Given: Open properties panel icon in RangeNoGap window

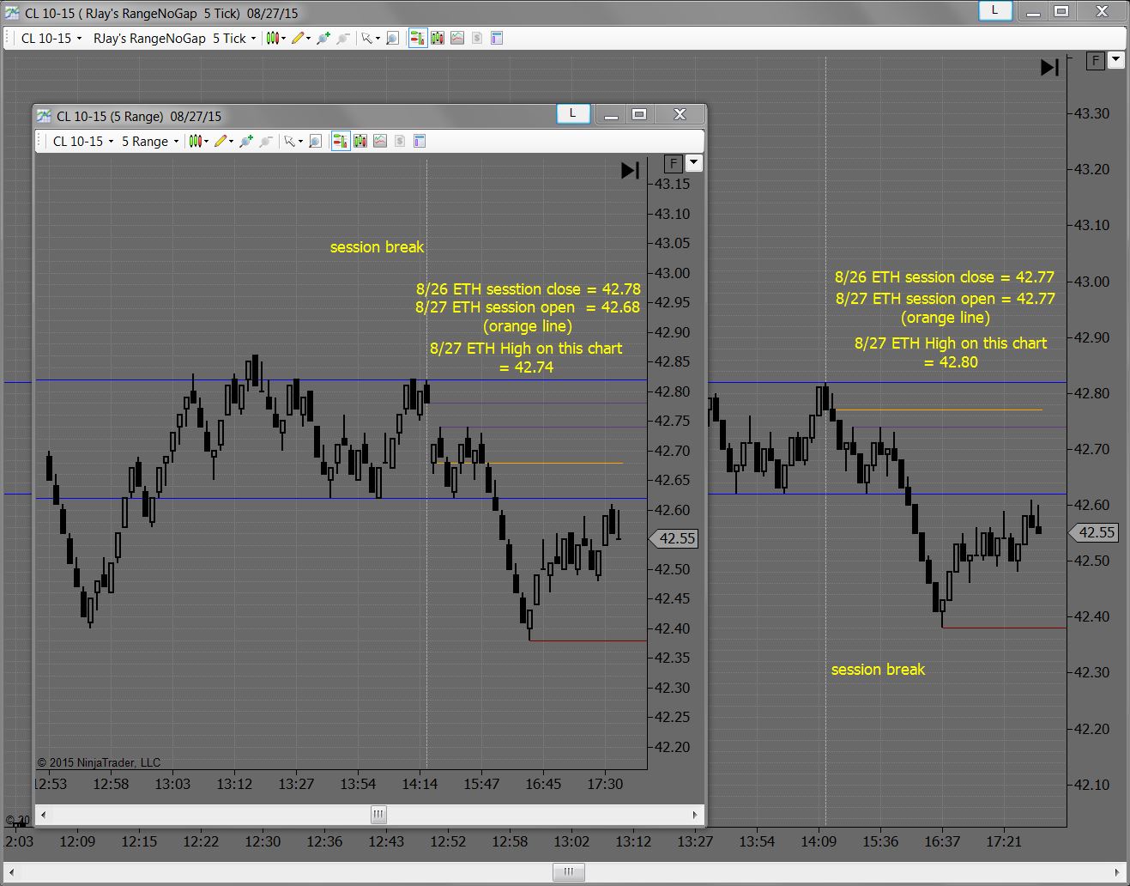Looking at the screenshot, I should point(496,38).
